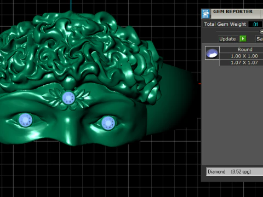The width and height of the screenshot is (263, 197).
Task: Click the '1.07 X 1.07' size row
Action: 241,62
